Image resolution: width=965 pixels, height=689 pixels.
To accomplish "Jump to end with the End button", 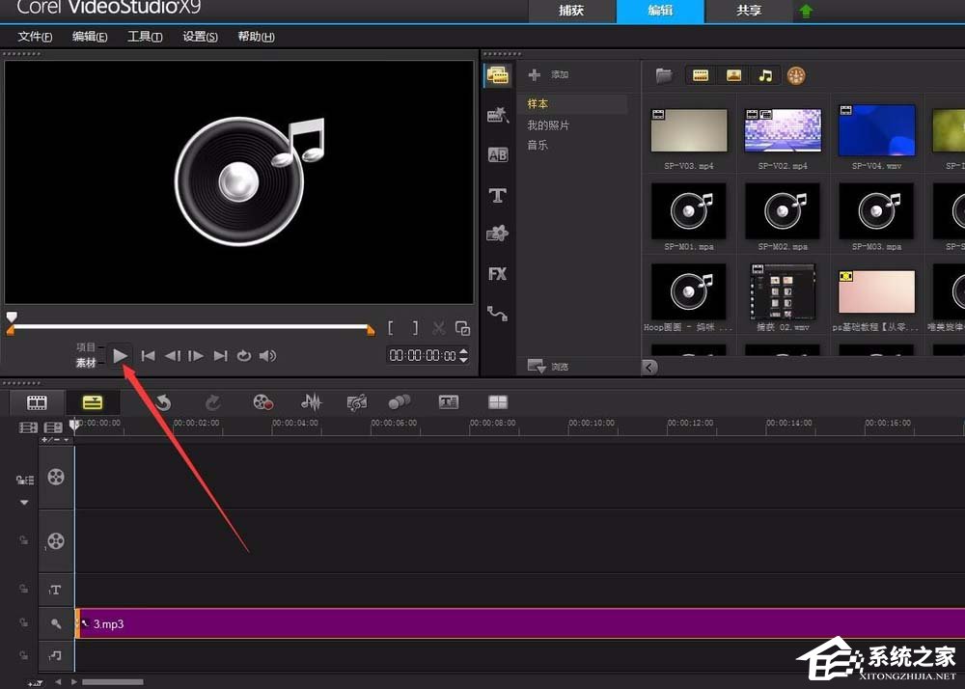I will 220,355.
